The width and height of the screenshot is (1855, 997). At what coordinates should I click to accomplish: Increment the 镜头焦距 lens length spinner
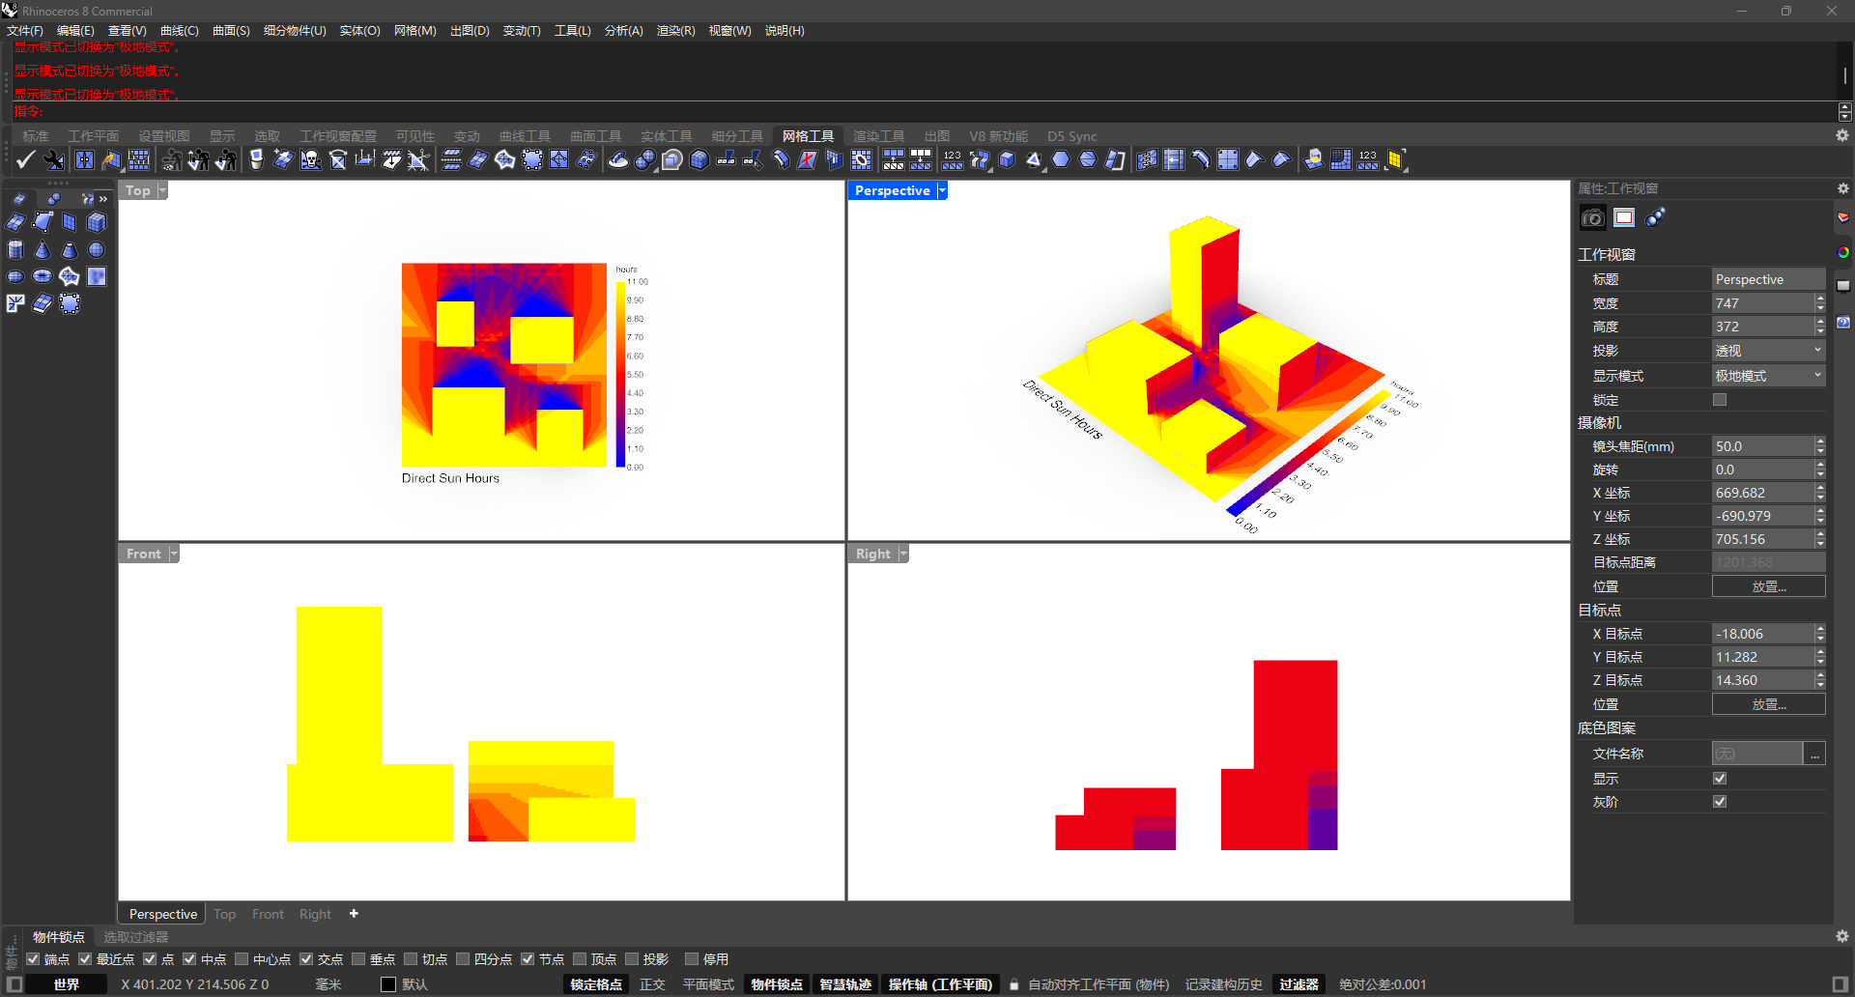(1820, 442)
